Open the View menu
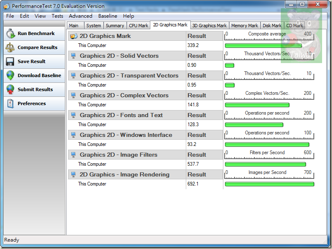Image resolution: width=332 pixels, height=249 pixels. 40,16
